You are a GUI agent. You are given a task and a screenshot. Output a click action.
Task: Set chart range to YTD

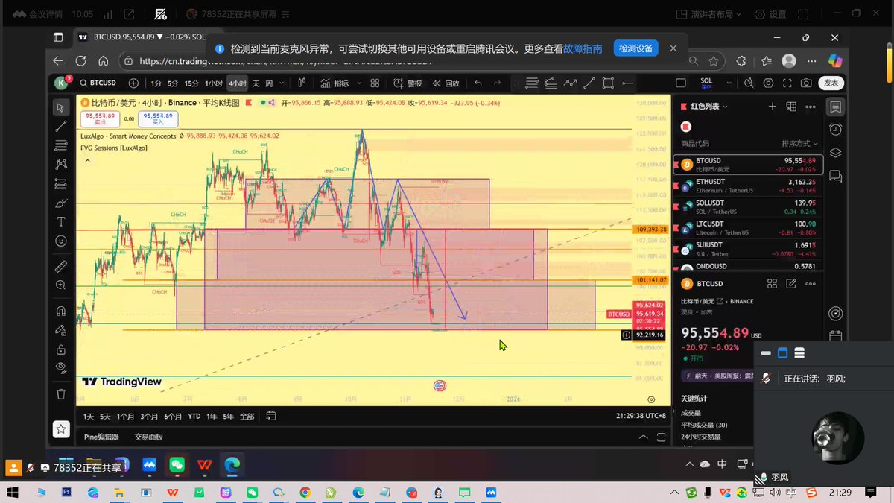pyautogui.click(x=194, y=416)
